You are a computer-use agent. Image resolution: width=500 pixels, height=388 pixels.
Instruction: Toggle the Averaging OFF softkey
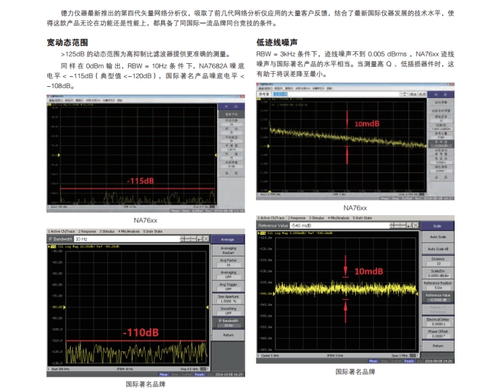(228, 275)
